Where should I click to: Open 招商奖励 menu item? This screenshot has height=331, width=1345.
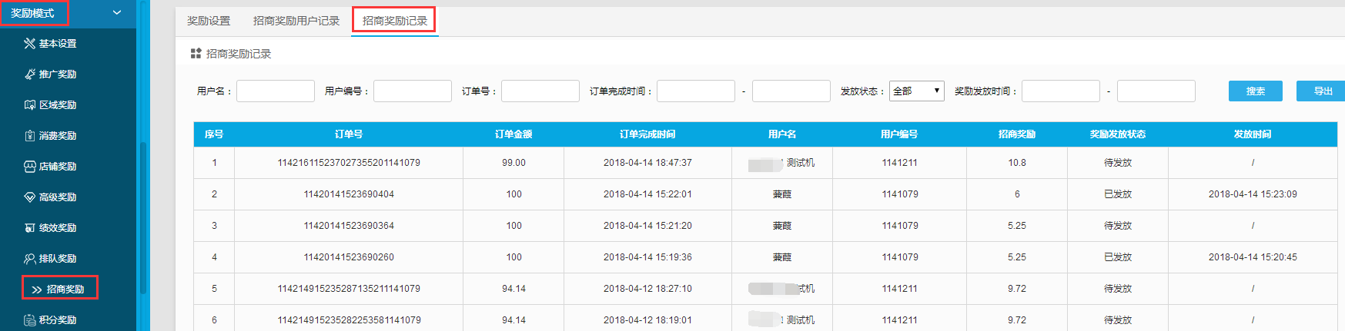tap(65, 290)
